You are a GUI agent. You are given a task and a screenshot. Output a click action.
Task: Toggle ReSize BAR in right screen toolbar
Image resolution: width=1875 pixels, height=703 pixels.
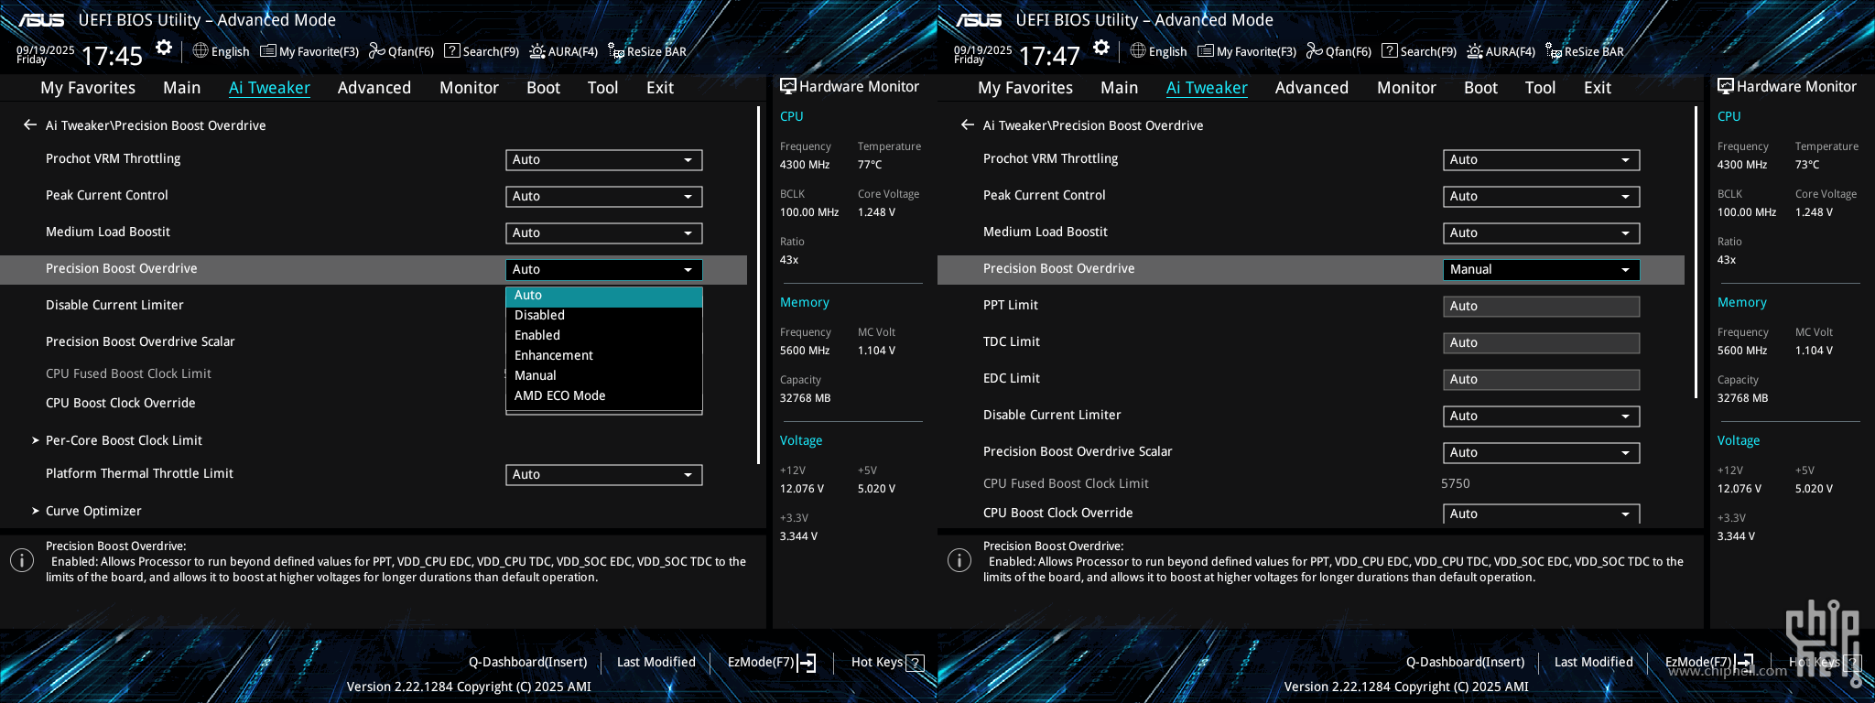click(x=1585, y=51)
